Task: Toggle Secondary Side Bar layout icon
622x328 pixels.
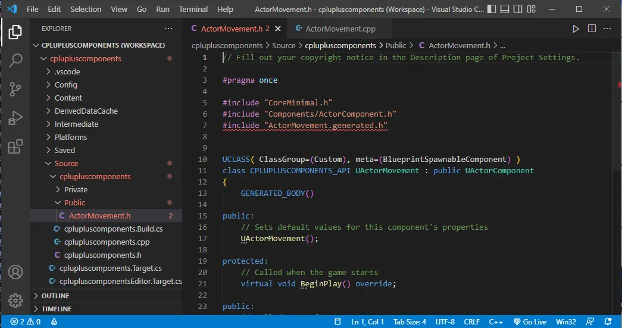Action: (518, 9)
